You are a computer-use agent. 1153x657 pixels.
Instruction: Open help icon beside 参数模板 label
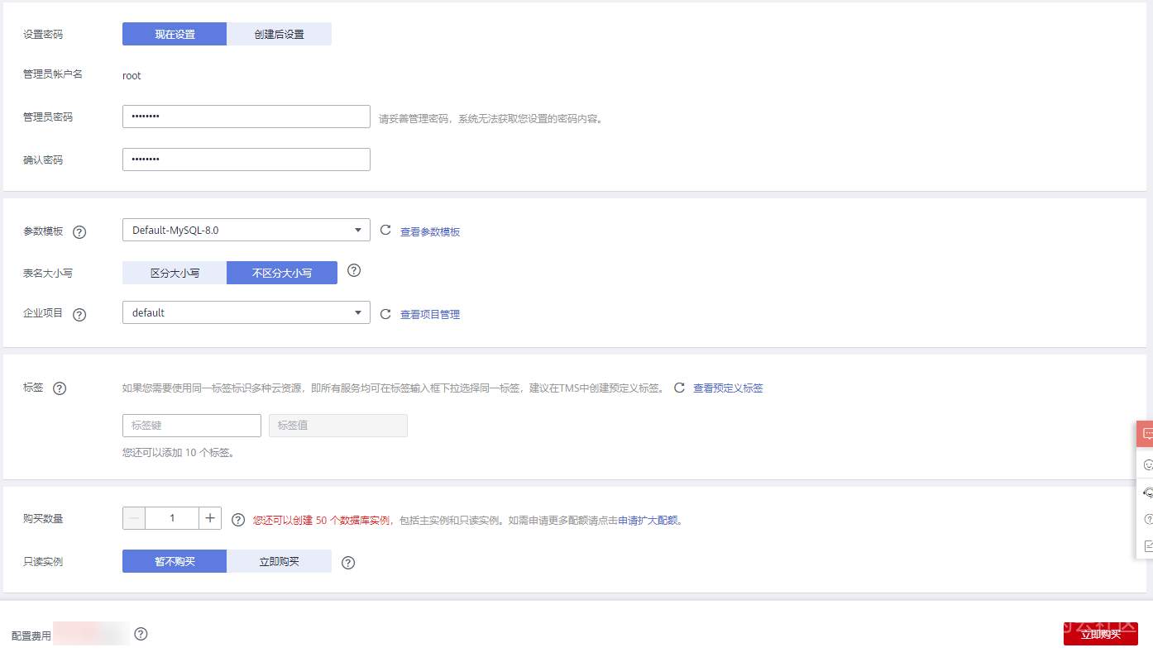(79, 232)
